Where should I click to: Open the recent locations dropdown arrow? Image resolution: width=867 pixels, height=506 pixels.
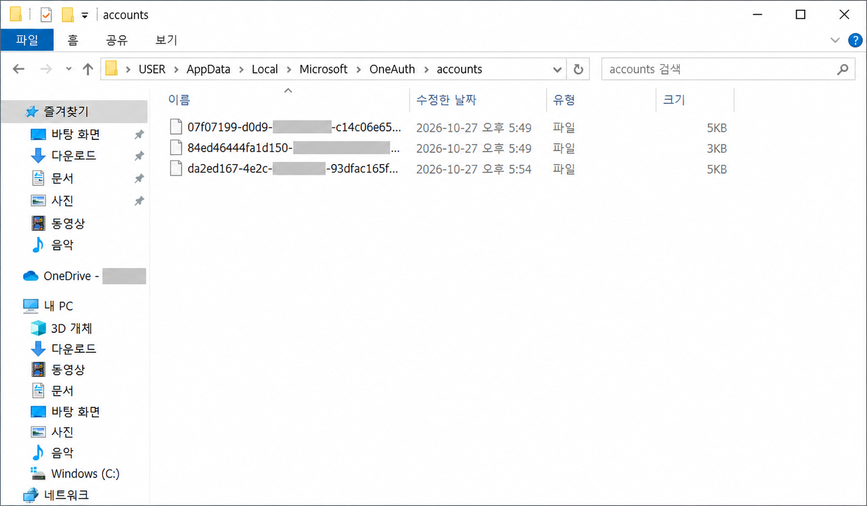click(x=69, y=69)
